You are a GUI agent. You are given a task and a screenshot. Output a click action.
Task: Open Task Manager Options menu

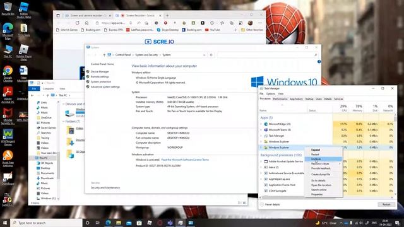coord(271,94)
